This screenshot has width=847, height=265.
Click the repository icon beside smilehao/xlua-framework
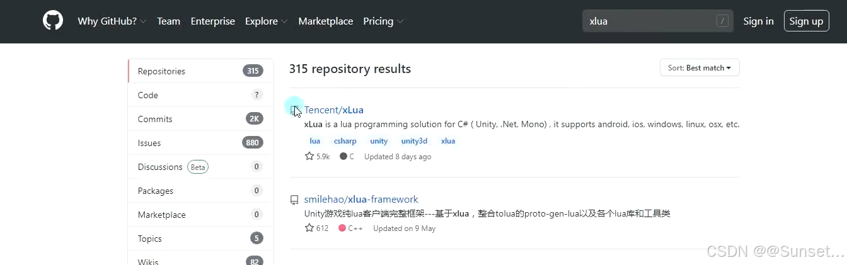click(294, 200)
